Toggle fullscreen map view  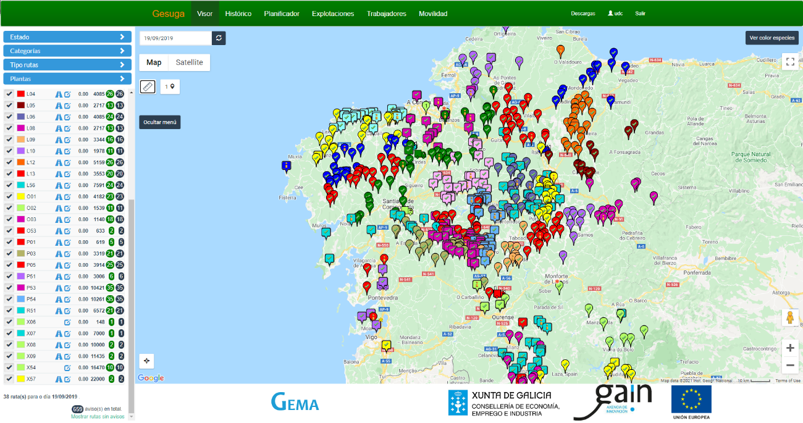(x=790, y=62)
